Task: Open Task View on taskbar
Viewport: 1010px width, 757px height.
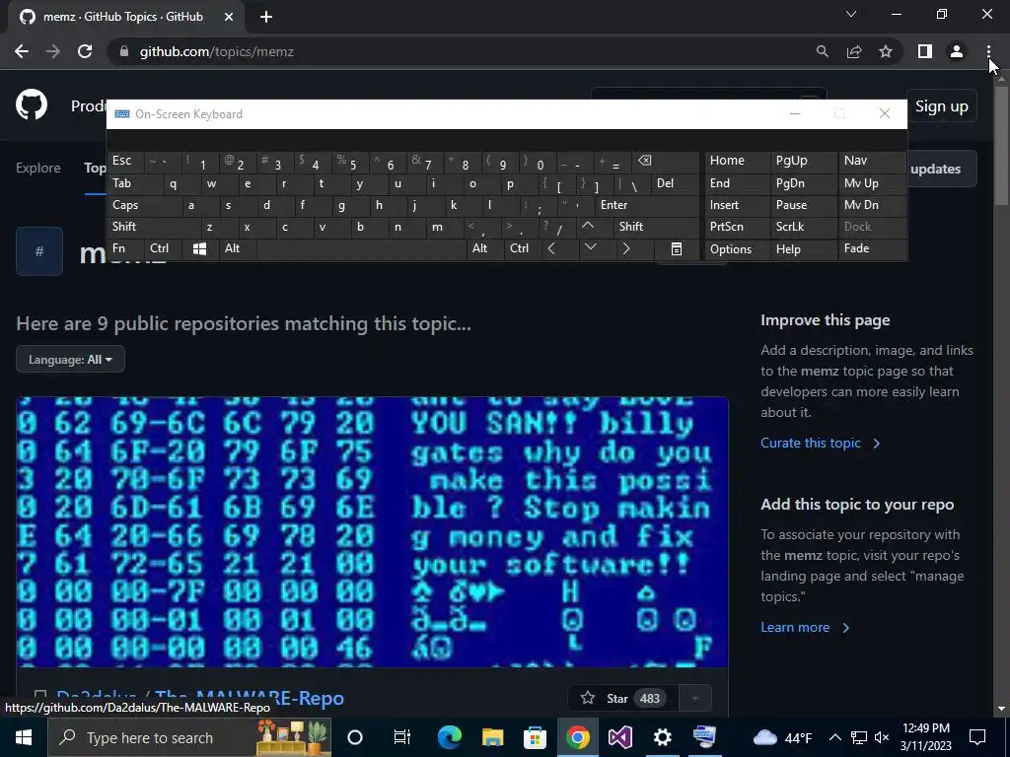Action: tap(402, 737)
